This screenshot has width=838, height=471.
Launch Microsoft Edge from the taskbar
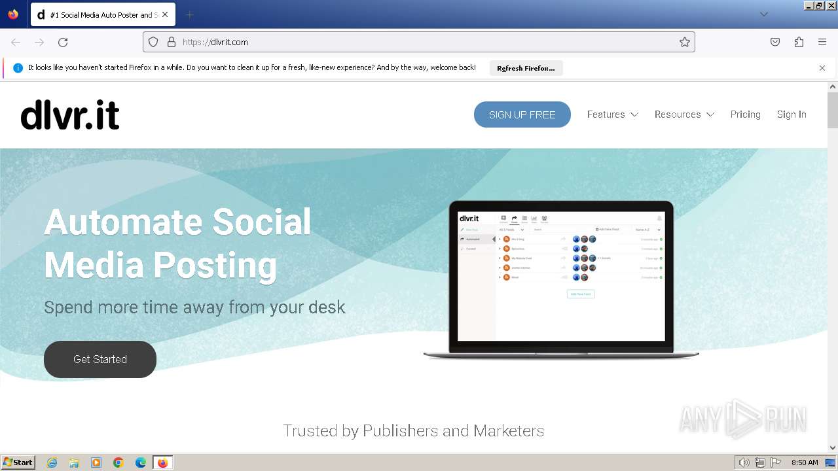[141, 462]
